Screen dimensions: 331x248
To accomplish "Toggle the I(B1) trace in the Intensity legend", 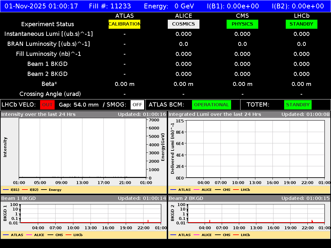I will pyautogui.click(x=10, y=190).
